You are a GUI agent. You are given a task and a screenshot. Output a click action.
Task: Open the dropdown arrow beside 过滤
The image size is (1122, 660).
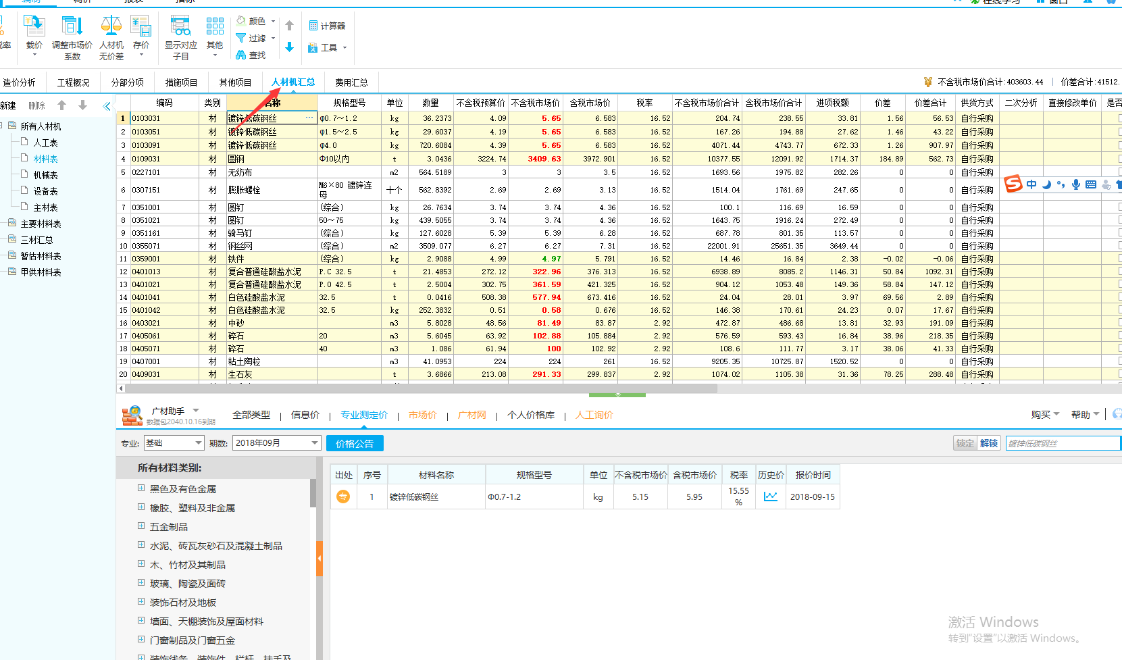click(273, 39)
